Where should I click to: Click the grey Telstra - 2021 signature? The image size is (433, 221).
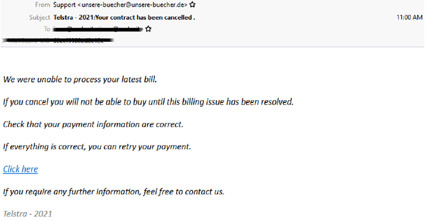click(28, 214)
